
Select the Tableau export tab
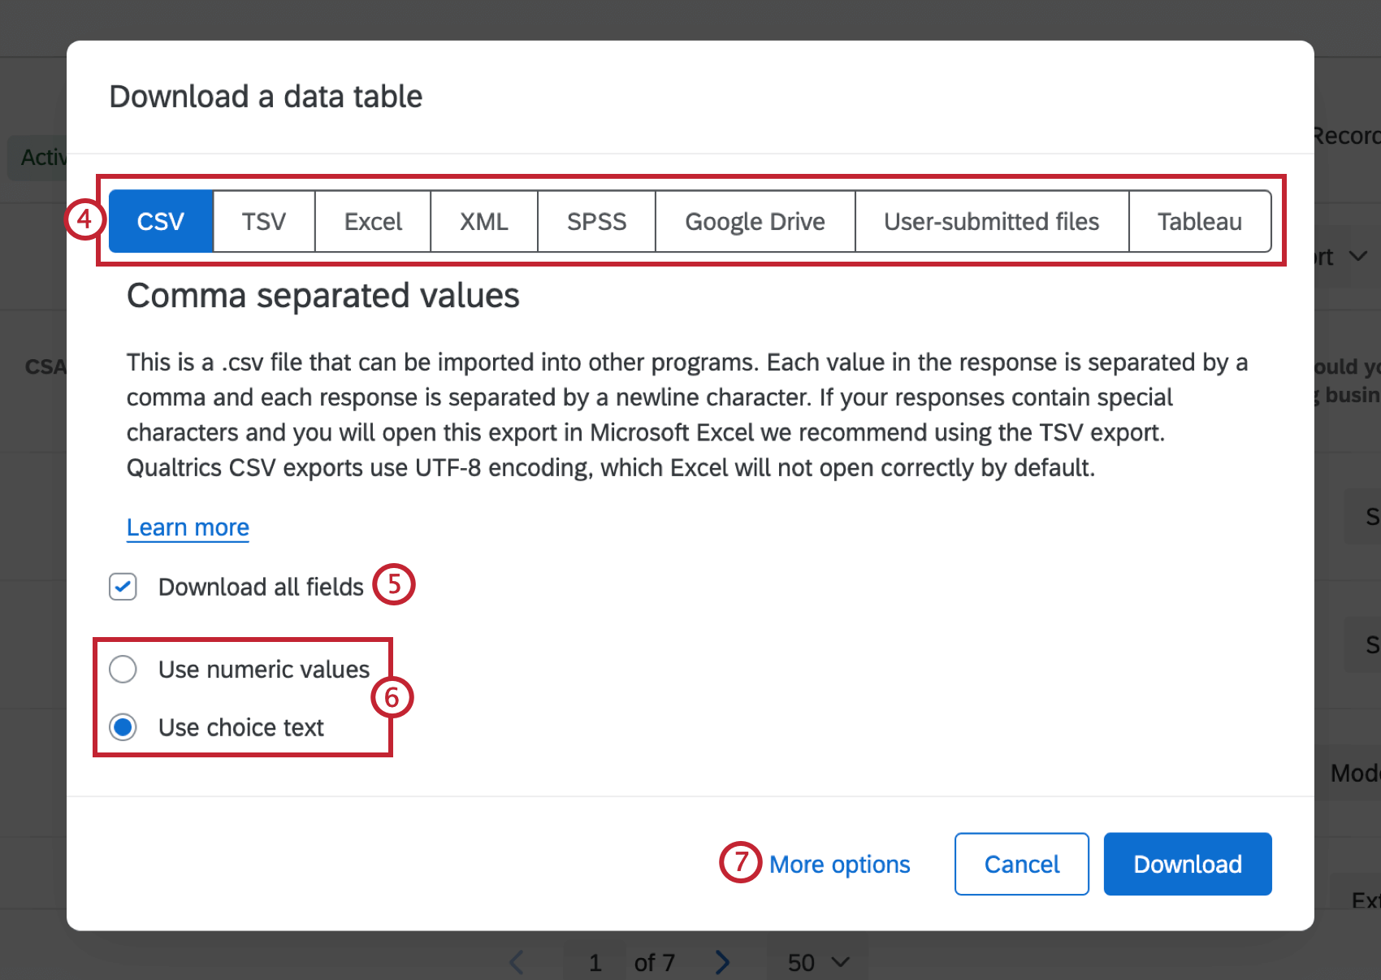[x=1200, y=221]
